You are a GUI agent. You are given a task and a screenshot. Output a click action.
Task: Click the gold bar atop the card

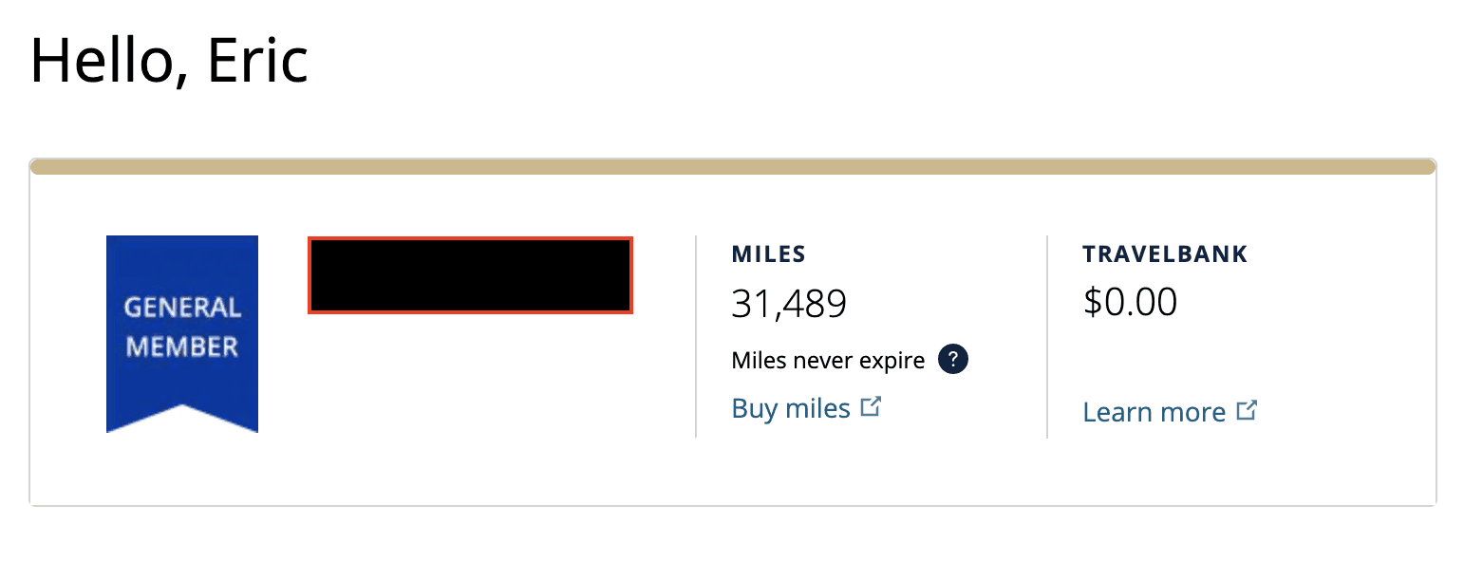(733, 167)
